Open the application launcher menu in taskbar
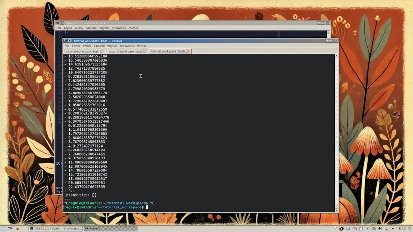 click(4, 228)
